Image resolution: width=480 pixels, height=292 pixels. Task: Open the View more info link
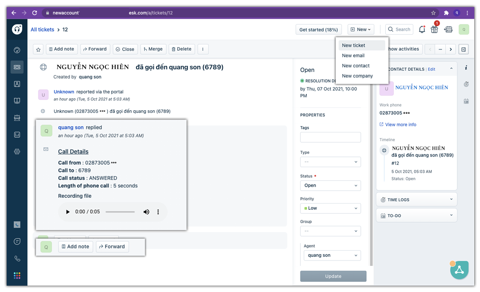400,124
